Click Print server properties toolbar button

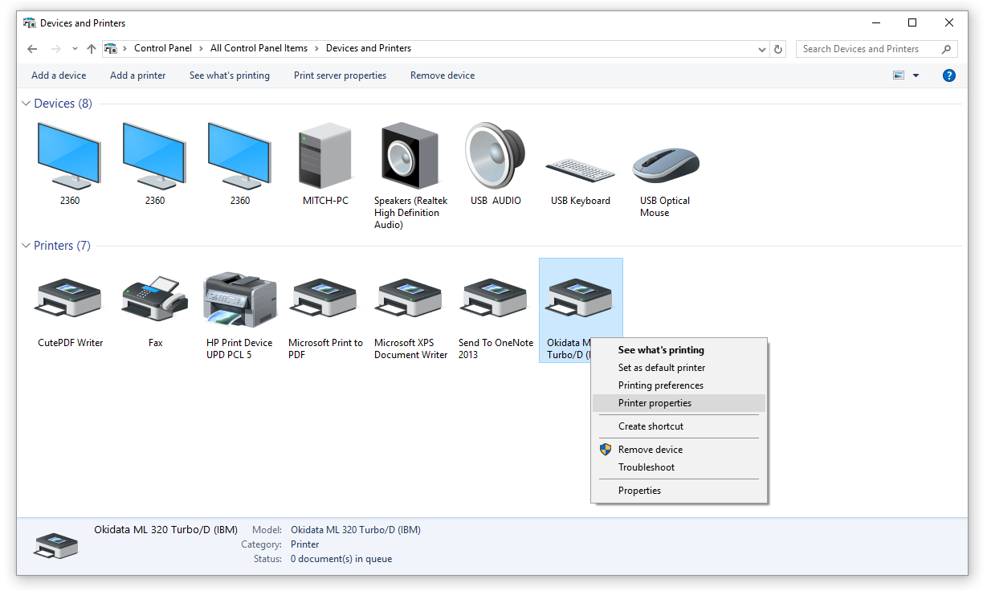[341, 75]
